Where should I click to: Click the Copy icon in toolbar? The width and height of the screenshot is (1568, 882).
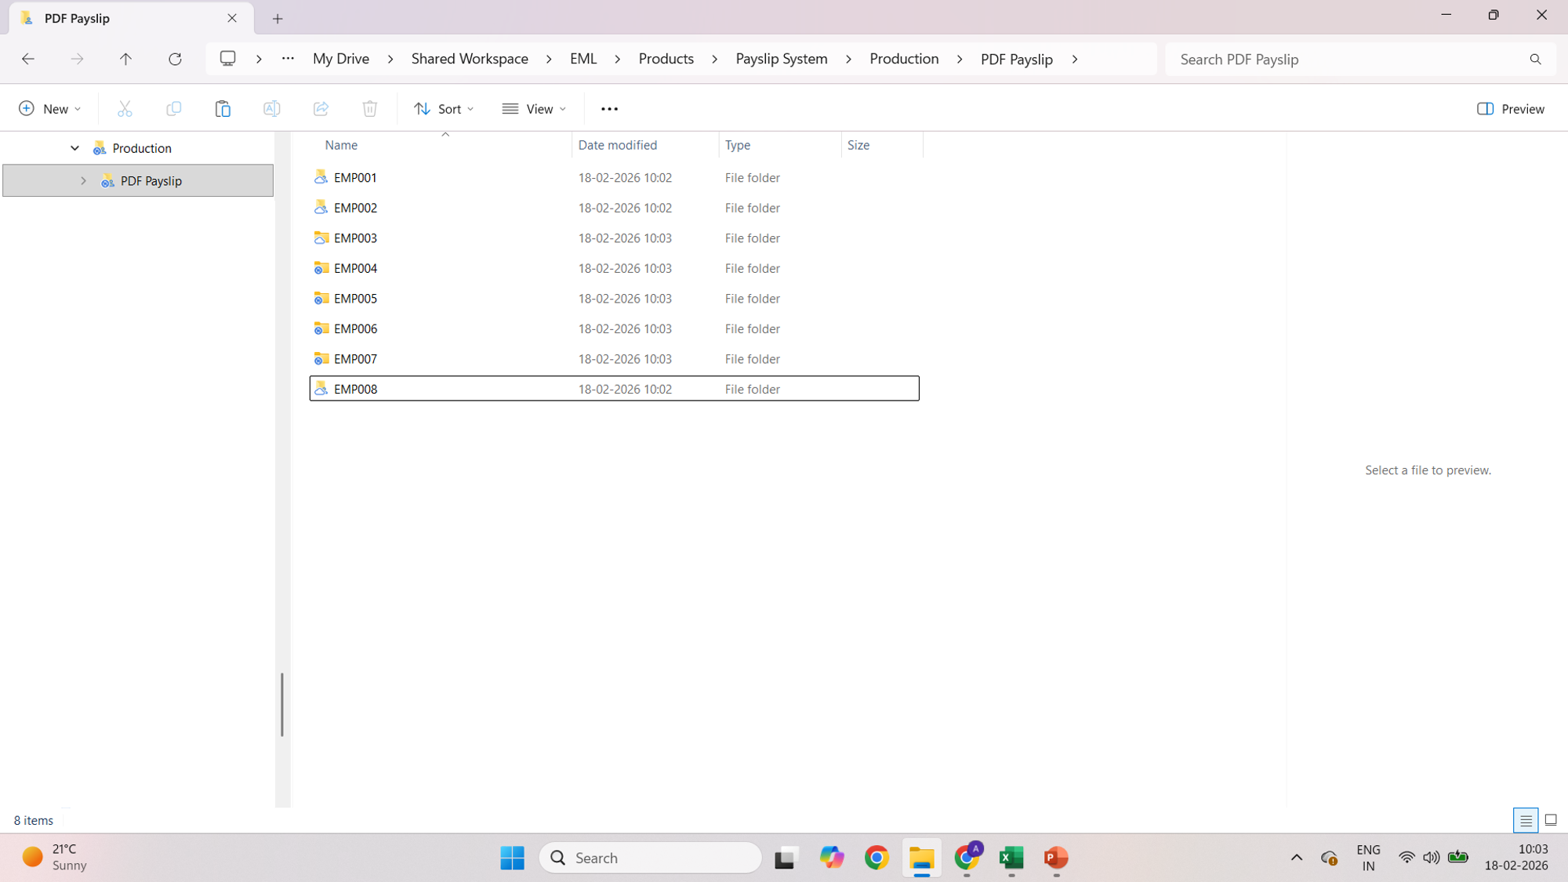[173, 109]
